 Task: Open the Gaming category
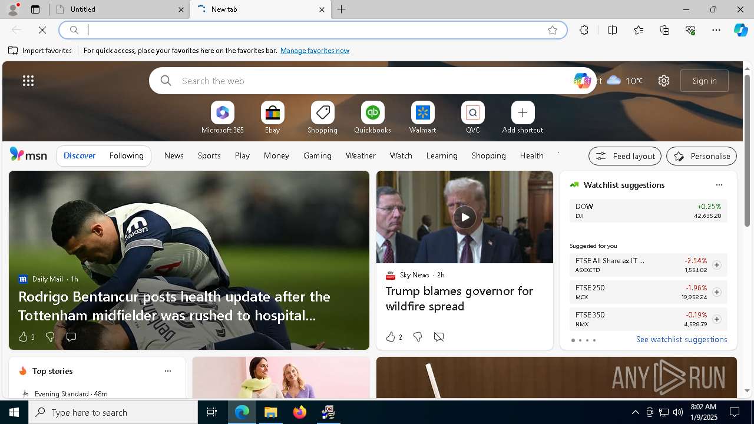click(x=318, y=155)
